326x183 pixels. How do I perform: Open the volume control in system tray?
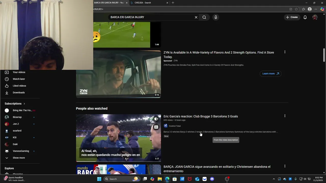(x=305, y=179)
